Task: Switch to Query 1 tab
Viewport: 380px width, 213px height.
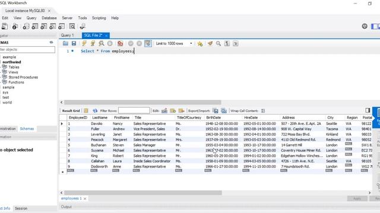Action: pos(67,35)
